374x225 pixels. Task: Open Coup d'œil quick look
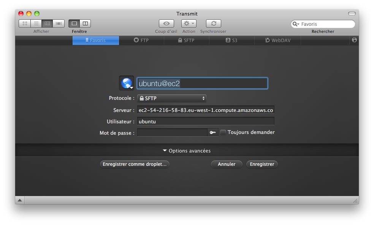tap(166, 23)
